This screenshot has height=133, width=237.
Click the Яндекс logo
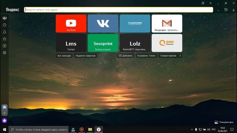pyautogui.click(x=13, y=10)
